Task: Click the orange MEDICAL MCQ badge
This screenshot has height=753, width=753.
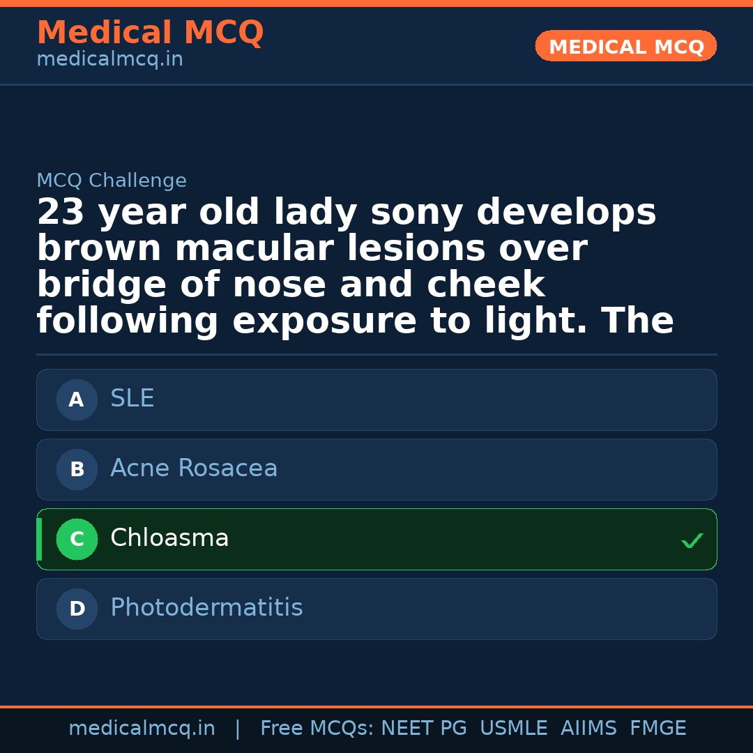Action: (625, 47)
